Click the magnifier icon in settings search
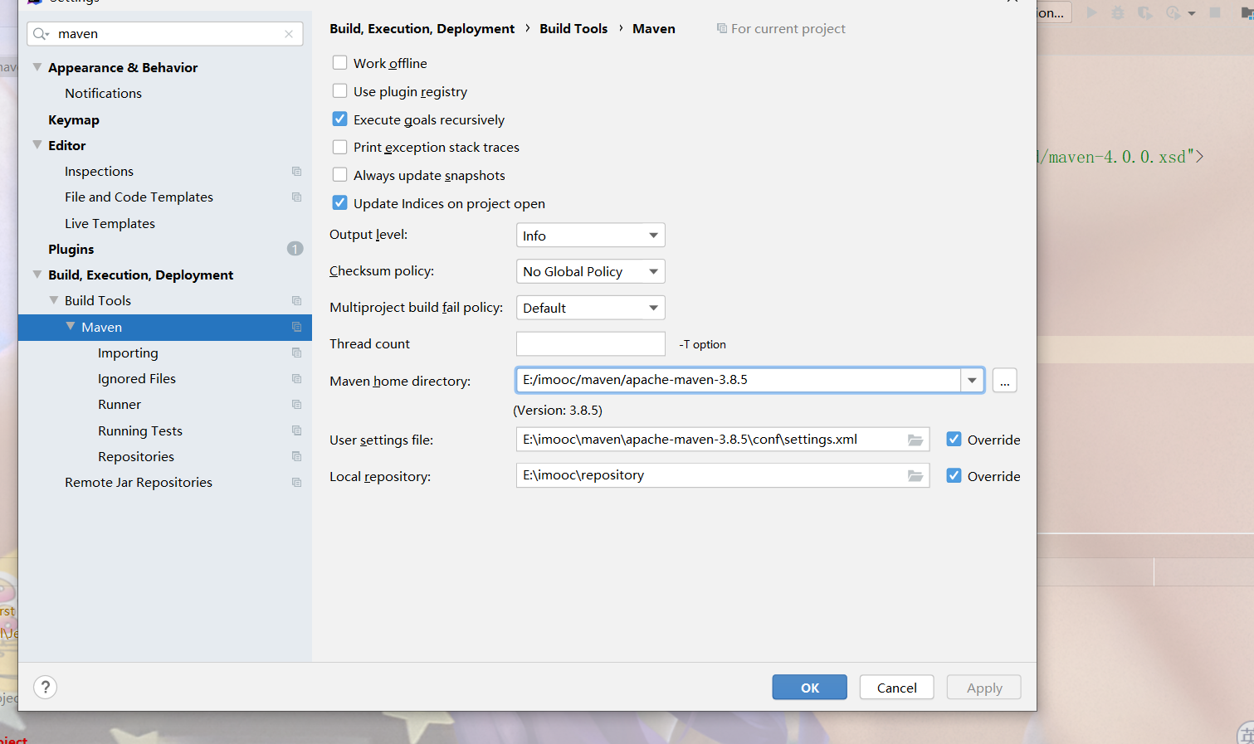1254x744 pixels. click(41, 34)
